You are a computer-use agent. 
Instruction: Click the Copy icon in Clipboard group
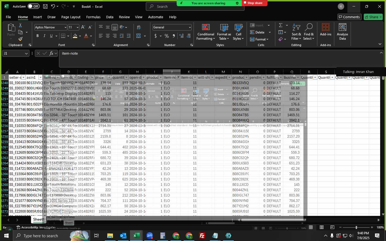[20, 32]
